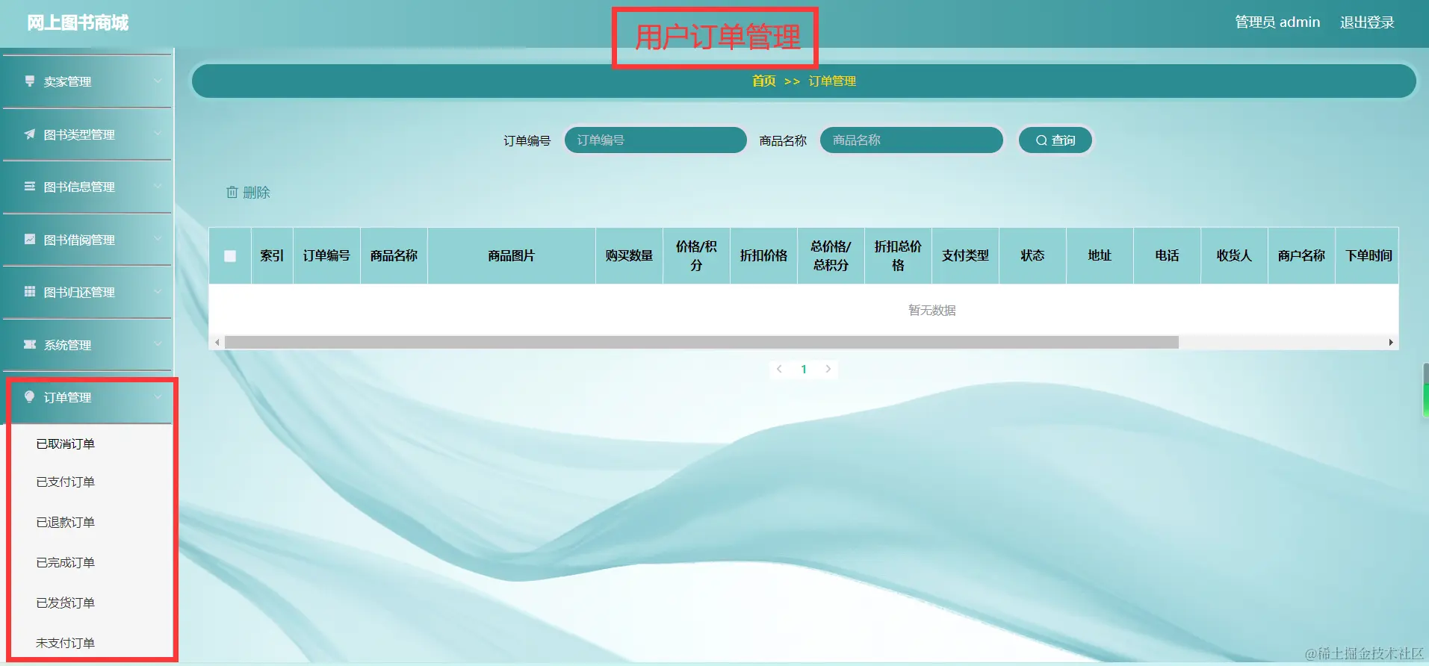Click the trash icon beside 删除
This screenshot has height=666, width=1429.
pos(232,192)
